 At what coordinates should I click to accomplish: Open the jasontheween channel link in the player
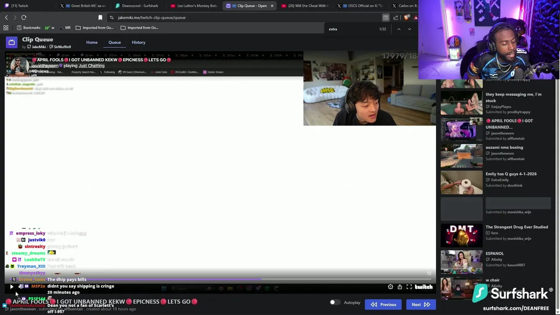[45, 66]
